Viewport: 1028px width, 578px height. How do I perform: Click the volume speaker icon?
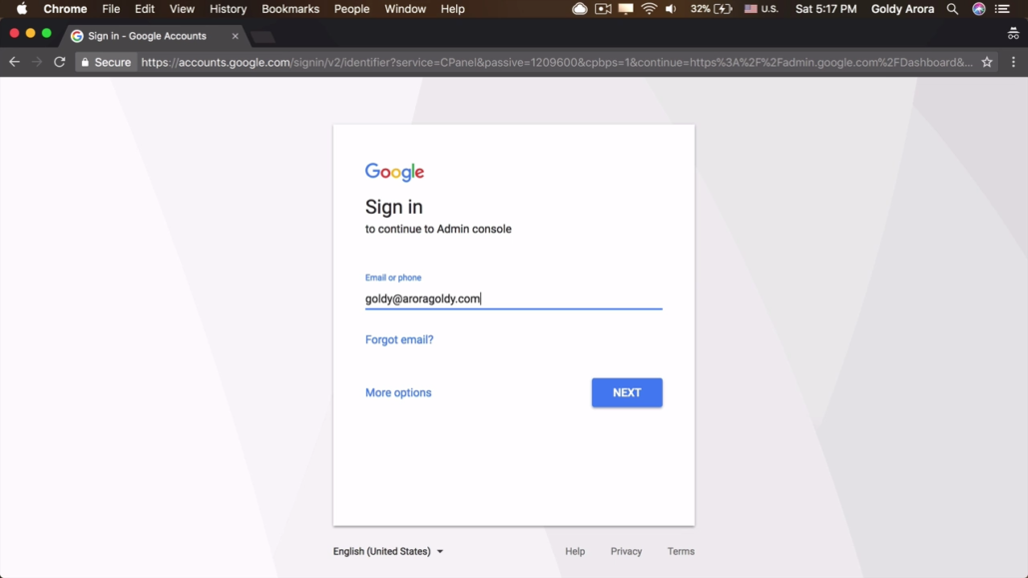click(x=671, y=9)
